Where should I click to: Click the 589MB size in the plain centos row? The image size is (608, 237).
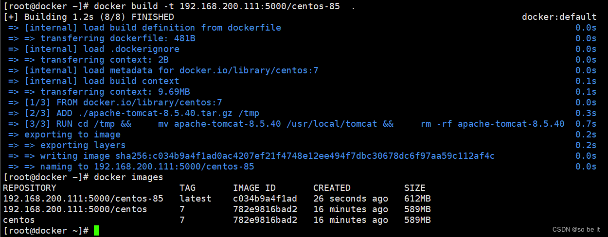coord(417,220)
